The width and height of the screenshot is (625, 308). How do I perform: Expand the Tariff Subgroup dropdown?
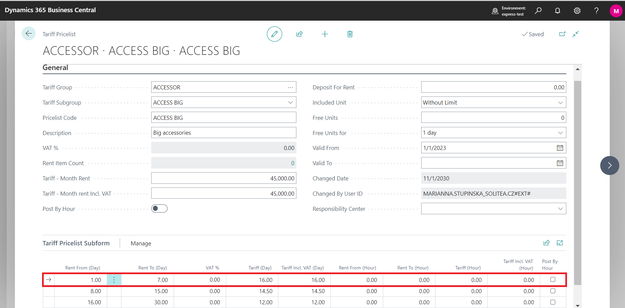291,103
